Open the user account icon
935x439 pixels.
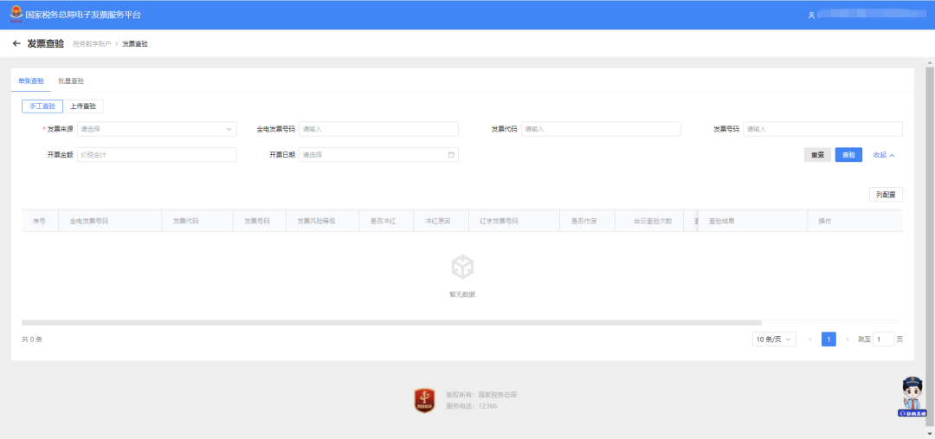pos(811,16)
